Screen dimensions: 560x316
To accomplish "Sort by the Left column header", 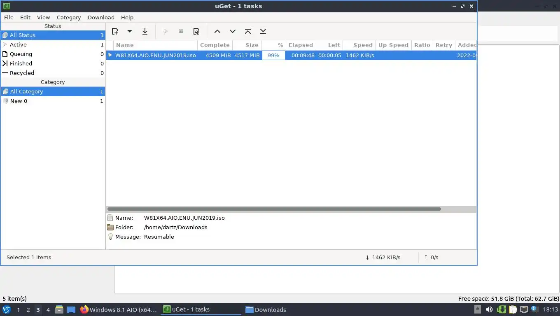I will point(329,45).
